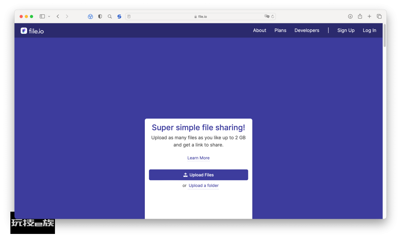Click the blue cube extension icon
Screen dimensions: 401x238
pos(90,16)
